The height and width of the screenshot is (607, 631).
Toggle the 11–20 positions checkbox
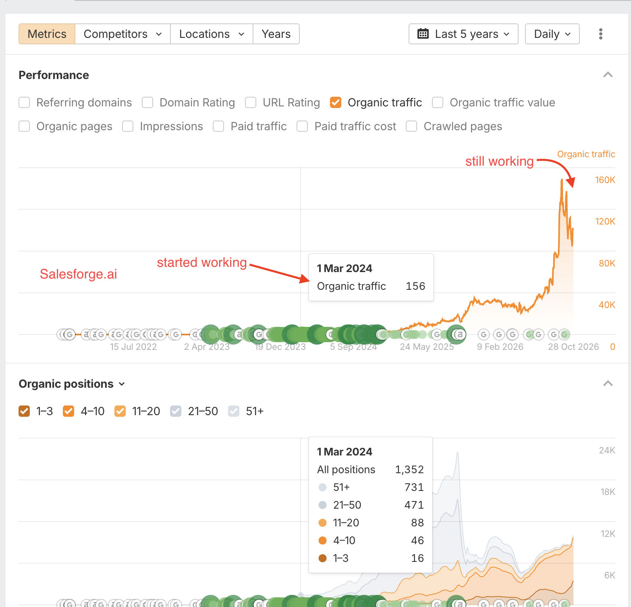(x=120, y=411)
